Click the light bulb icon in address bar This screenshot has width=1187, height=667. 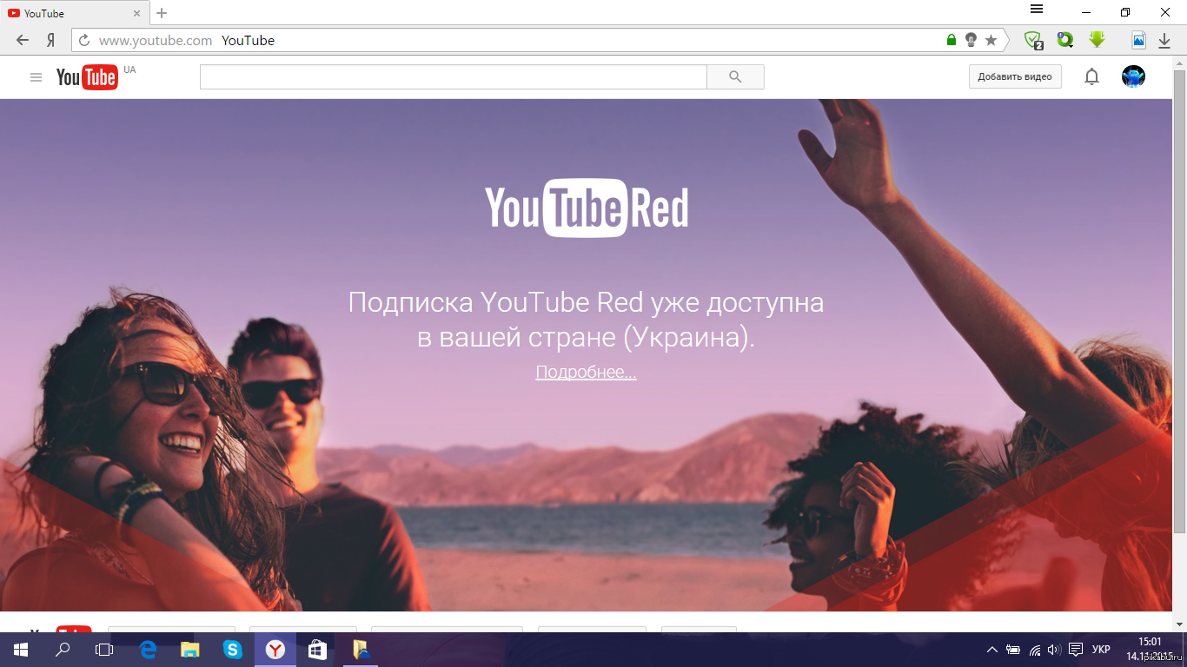click(971, 40)
